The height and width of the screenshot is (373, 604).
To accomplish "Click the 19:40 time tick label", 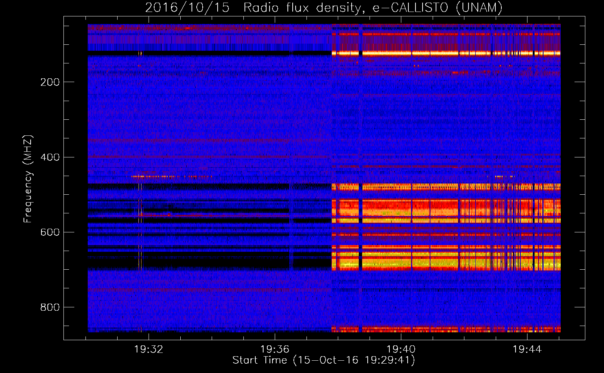I will pos(401,349).
